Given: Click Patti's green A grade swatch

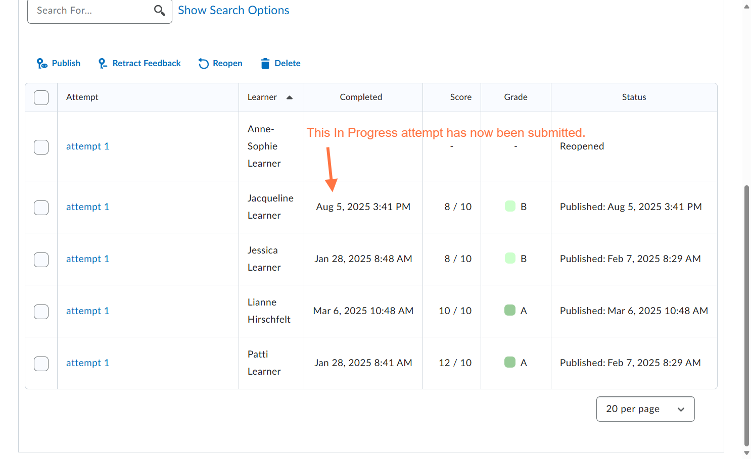Looking at the screenshot, I should pyautogui.click(x=510, y=362).
